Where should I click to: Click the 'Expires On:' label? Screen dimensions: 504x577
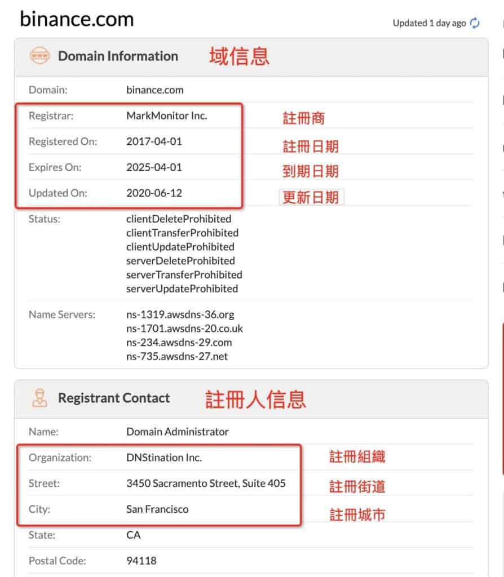pyautogui.click(x=55, y=167)
